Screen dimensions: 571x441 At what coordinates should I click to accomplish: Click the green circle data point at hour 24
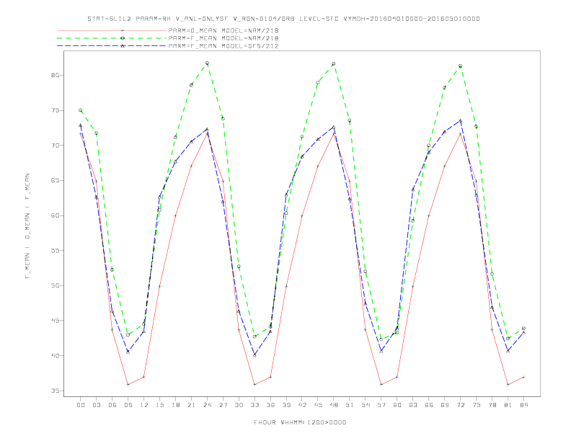pyautogui.click(x=207, y=63)
